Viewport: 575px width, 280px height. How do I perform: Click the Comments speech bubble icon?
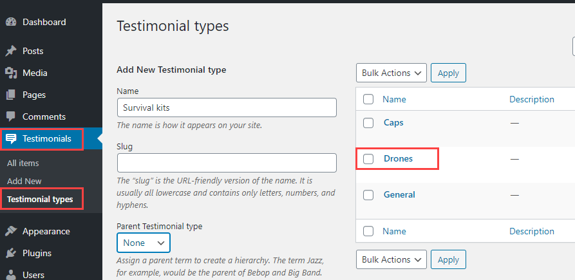[x=11, y=117]
